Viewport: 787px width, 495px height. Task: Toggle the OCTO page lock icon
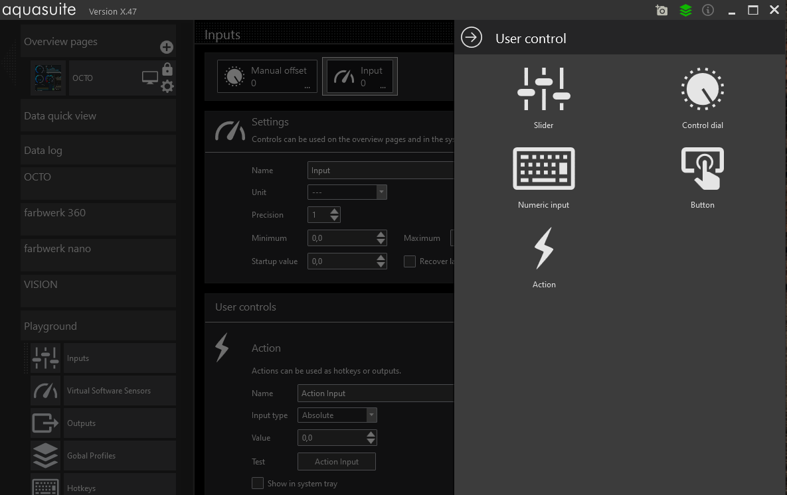[167, 69]
